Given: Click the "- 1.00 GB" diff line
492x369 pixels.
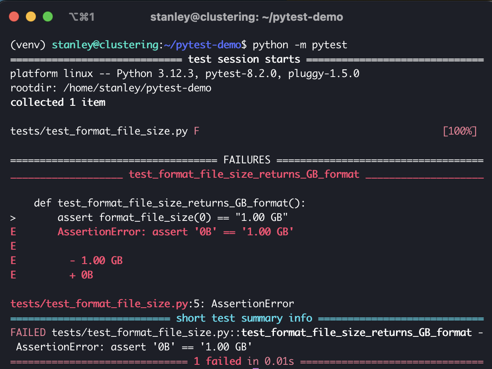Looking at the screenshot, I should 96,261.
